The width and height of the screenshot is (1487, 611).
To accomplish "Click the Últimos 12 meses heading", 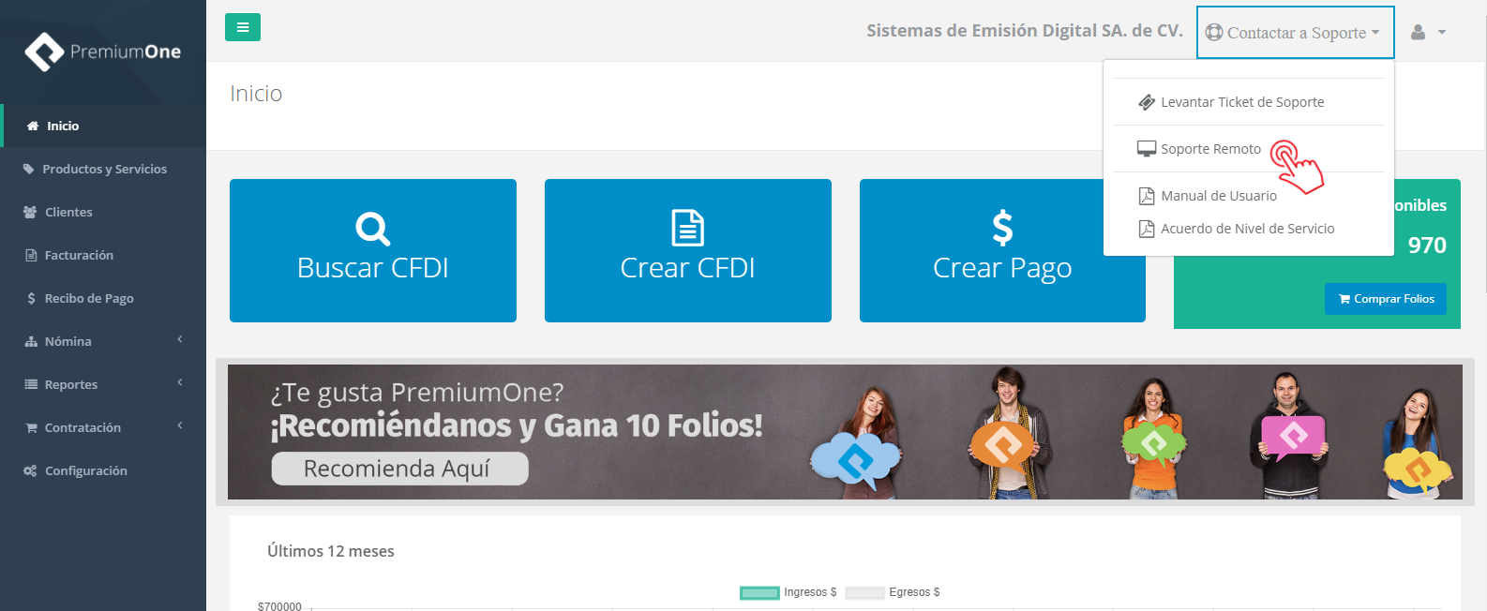I will pyautogui.click(x=331, y=551).
